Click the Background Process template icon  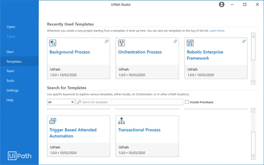tap(53, 43)
